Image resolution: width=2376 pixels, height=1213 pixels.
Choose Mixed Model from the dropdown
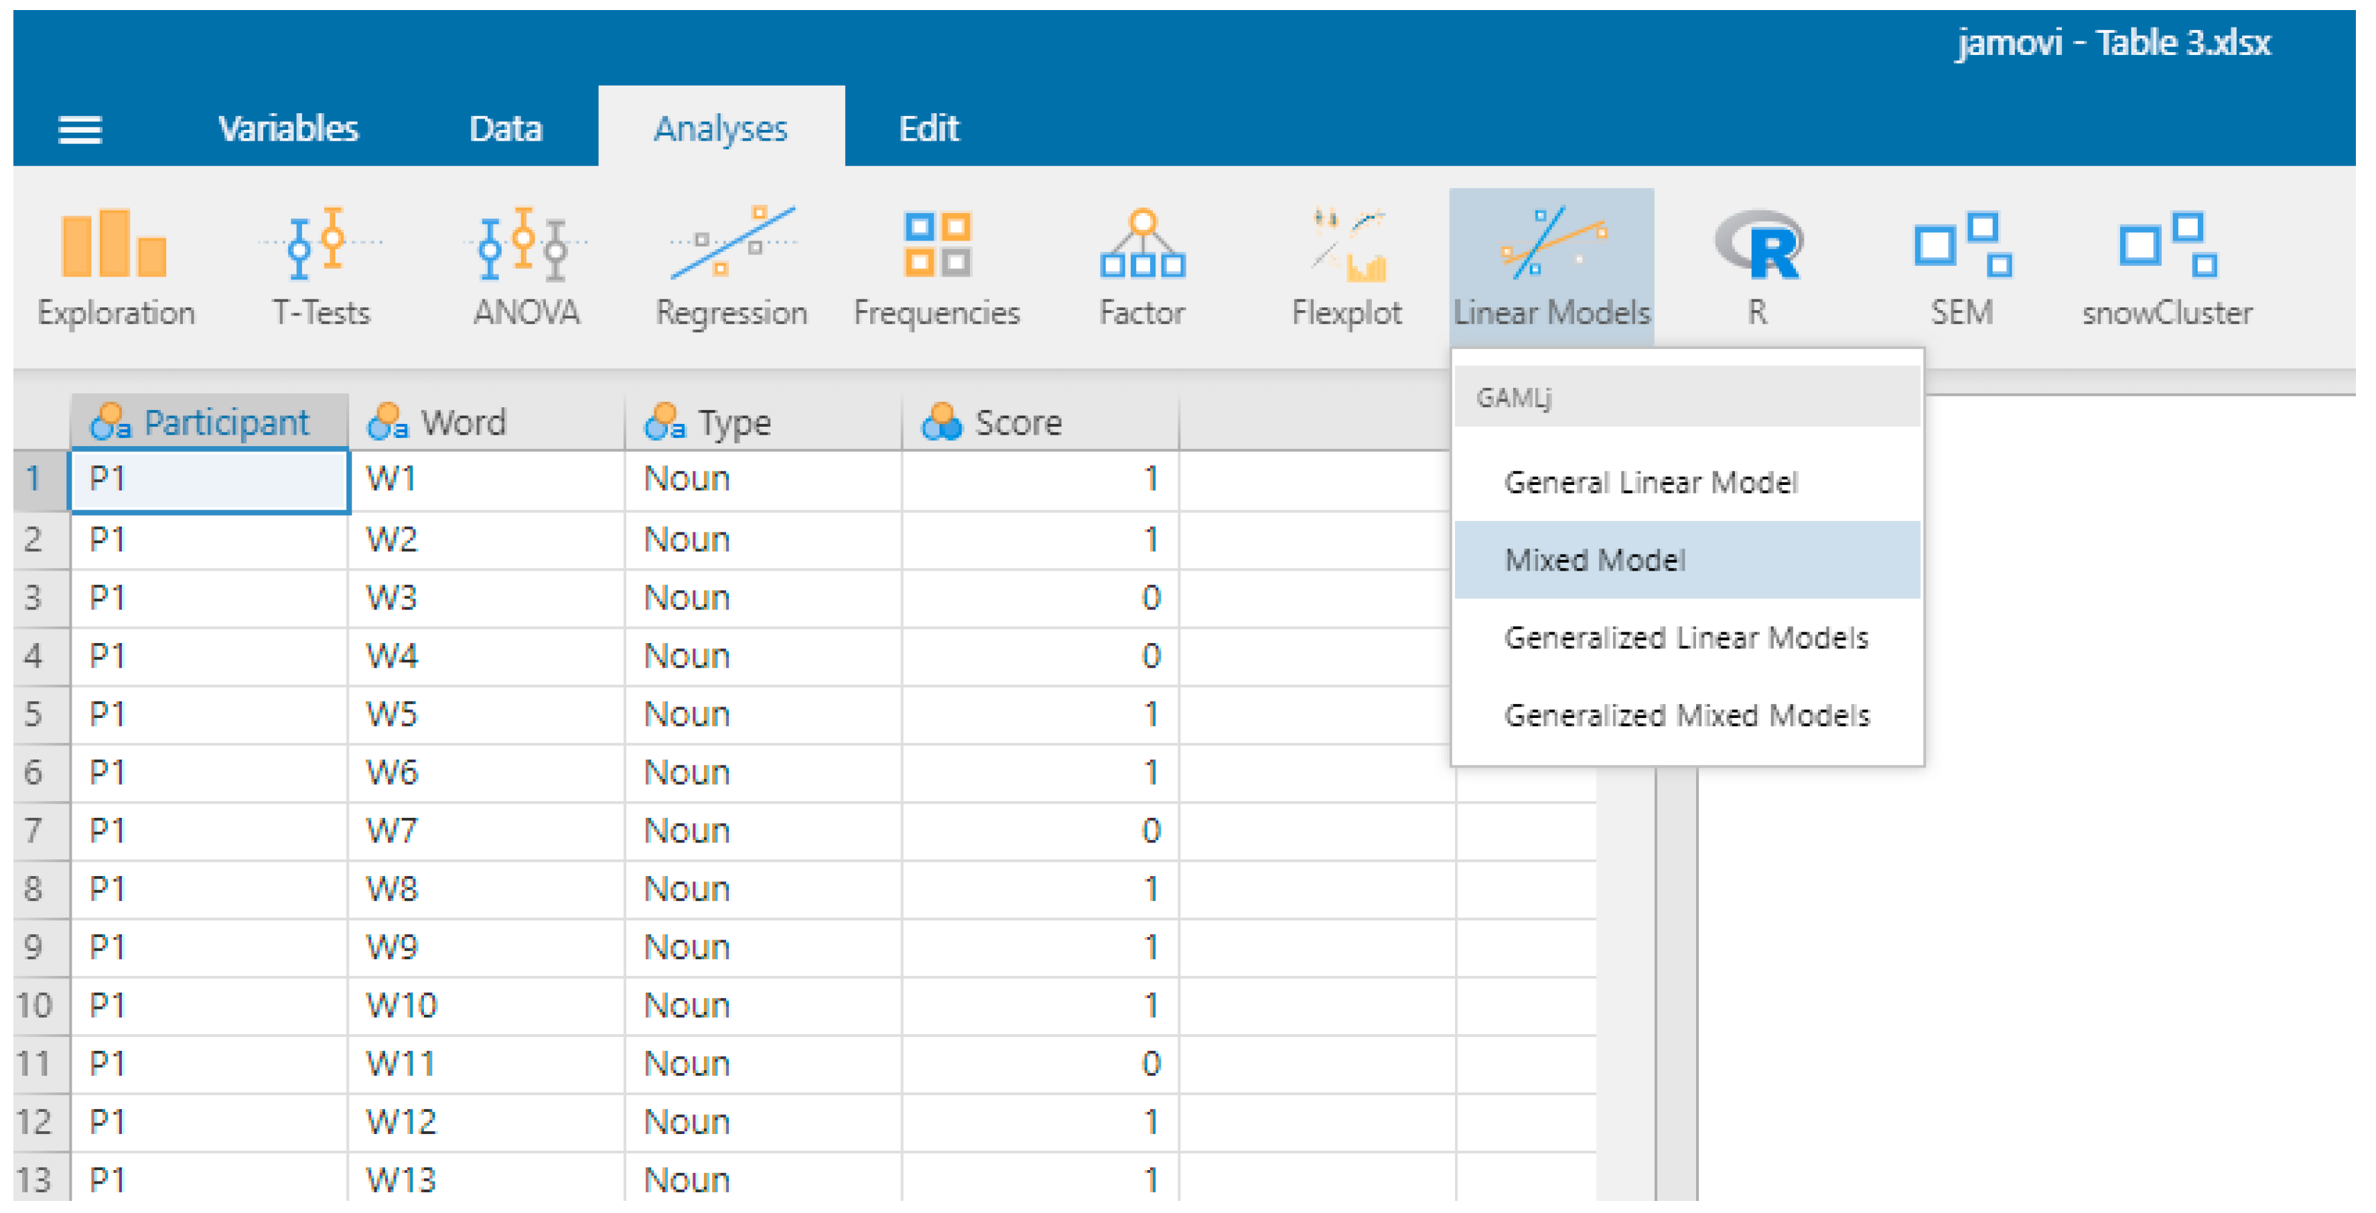pyautogui.click(x=1687, y=560)
